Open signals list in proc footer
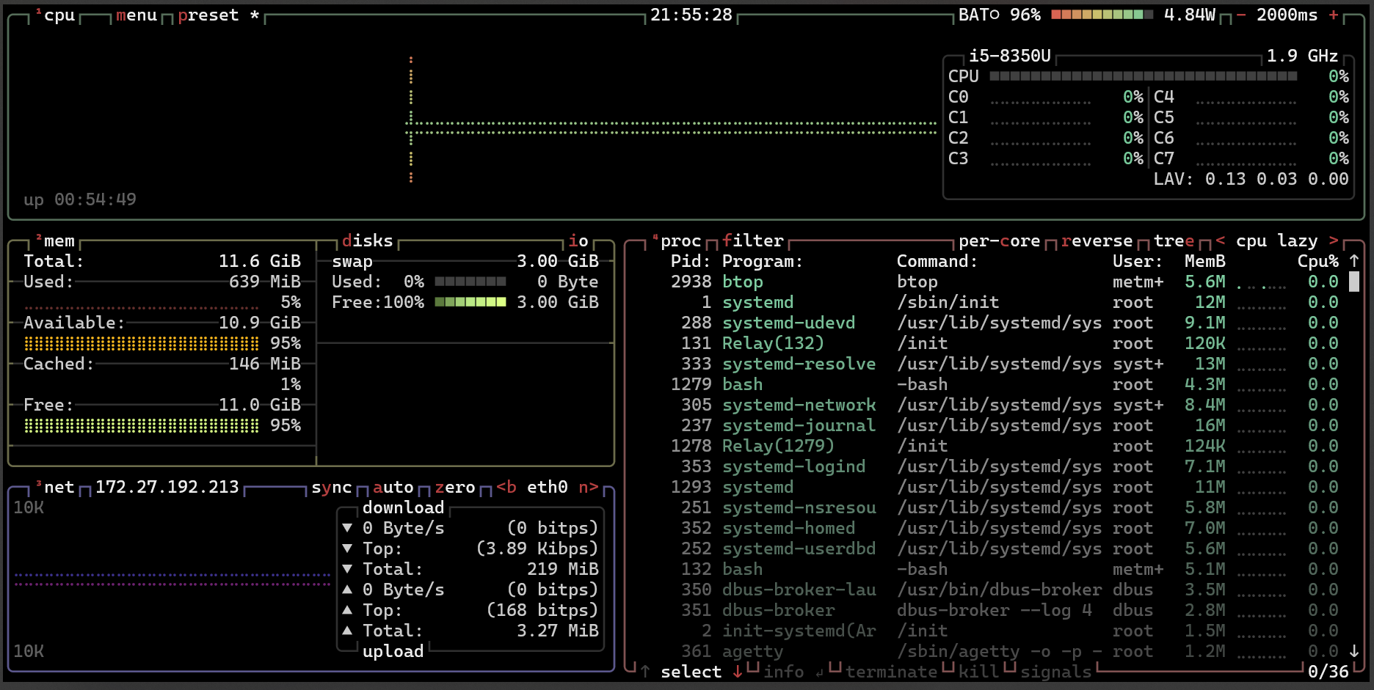The width and height of the screenshot is (1374, 690). pos(1056,672)
